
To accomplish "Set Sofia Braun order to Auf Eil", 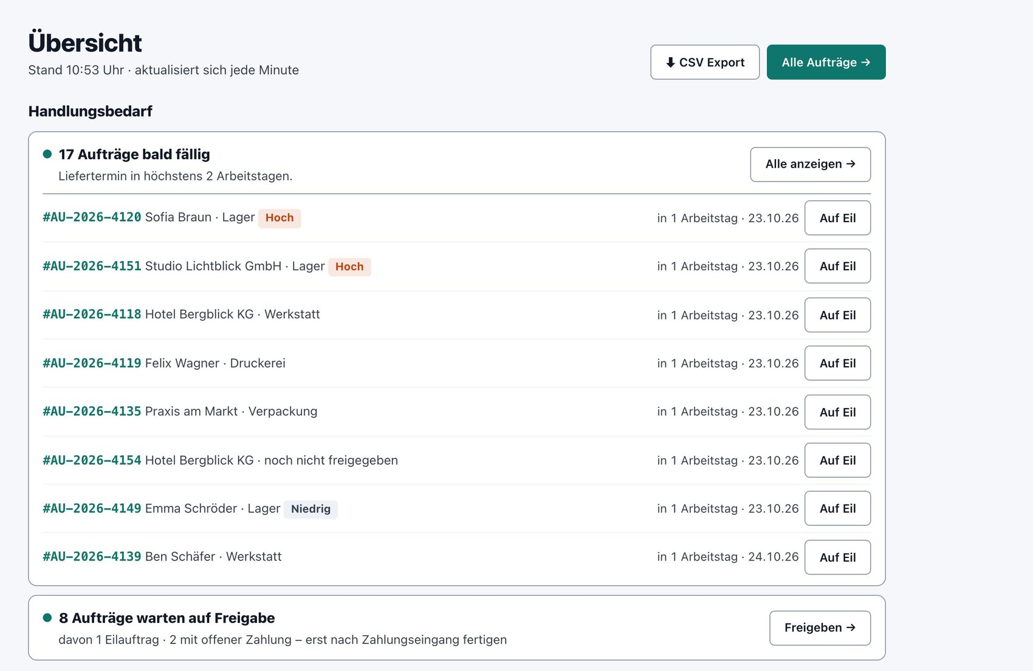I will (837, 218).
